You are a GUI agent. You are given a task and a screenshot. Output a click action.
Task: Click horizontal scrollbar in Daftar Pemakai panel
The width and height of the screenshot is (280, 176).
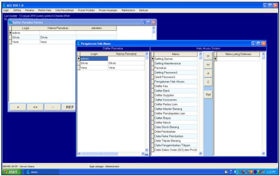111,154
